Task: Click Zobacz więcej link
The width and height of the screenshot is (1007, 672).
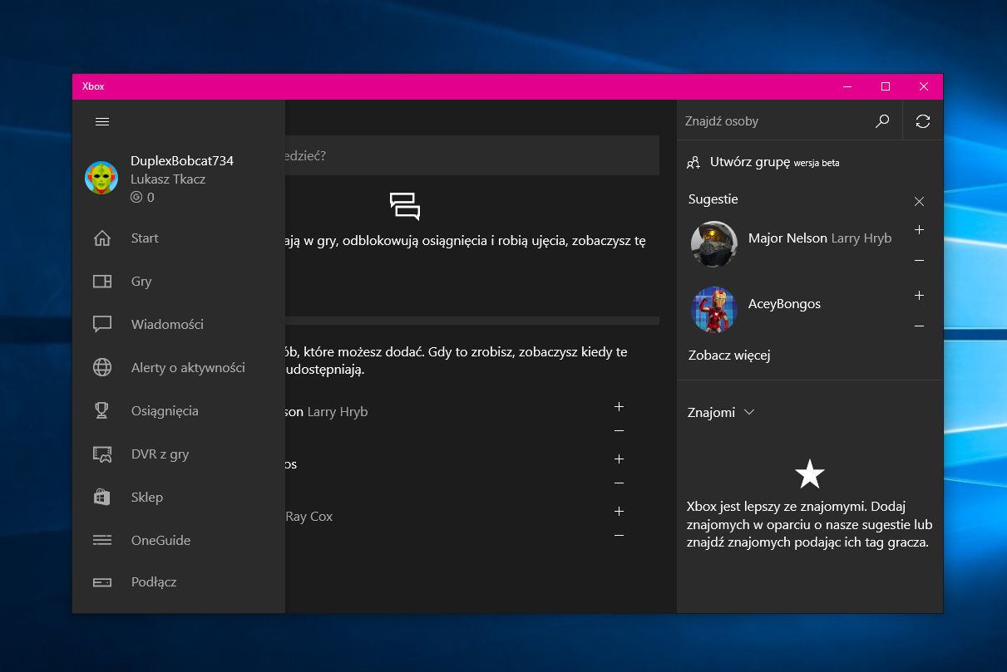Action: 729,356
